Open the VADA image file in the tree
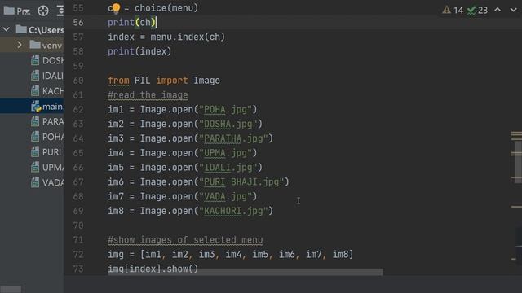The height and width of the screenshot is (293, 522). (52, 182)
